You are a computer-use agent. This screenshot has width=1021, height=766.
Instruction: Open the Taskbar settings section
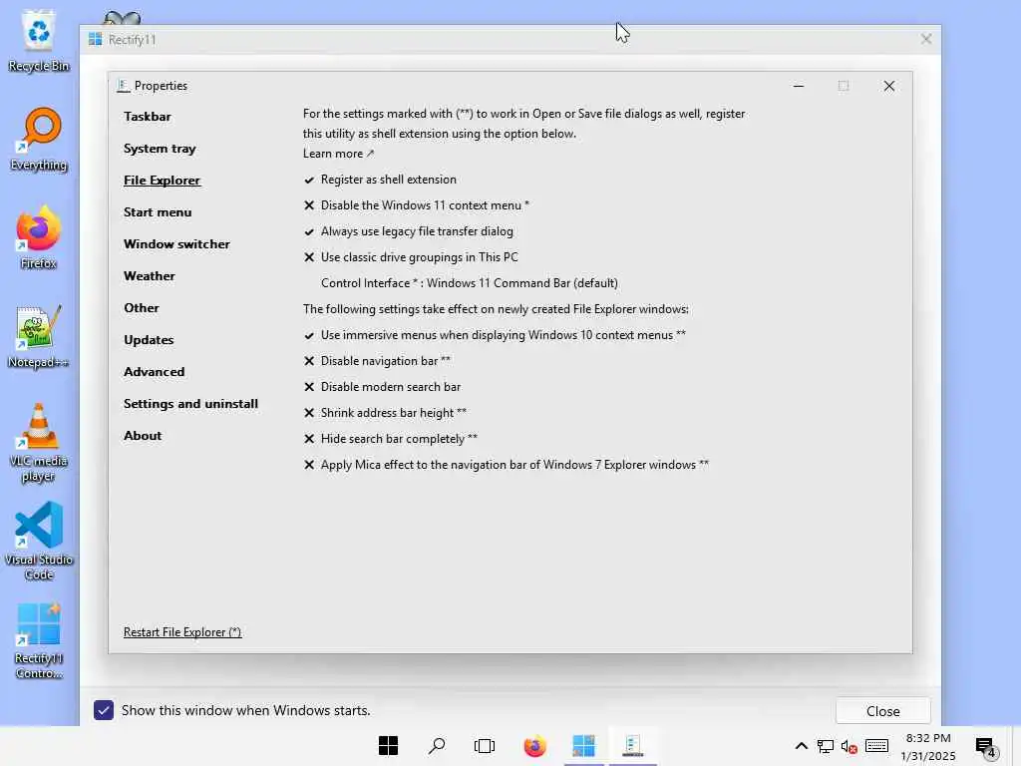[x=148, y=117]
